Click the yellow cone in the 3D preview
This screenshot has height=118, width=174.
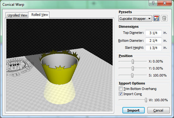coord(59,76)
